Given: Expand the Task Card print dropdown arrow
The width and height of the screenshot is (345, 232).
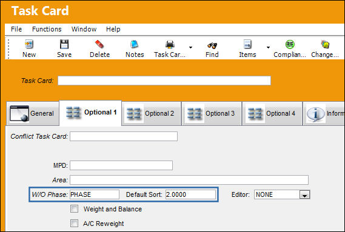Looking at the screenshot, I should coord(190,47).
